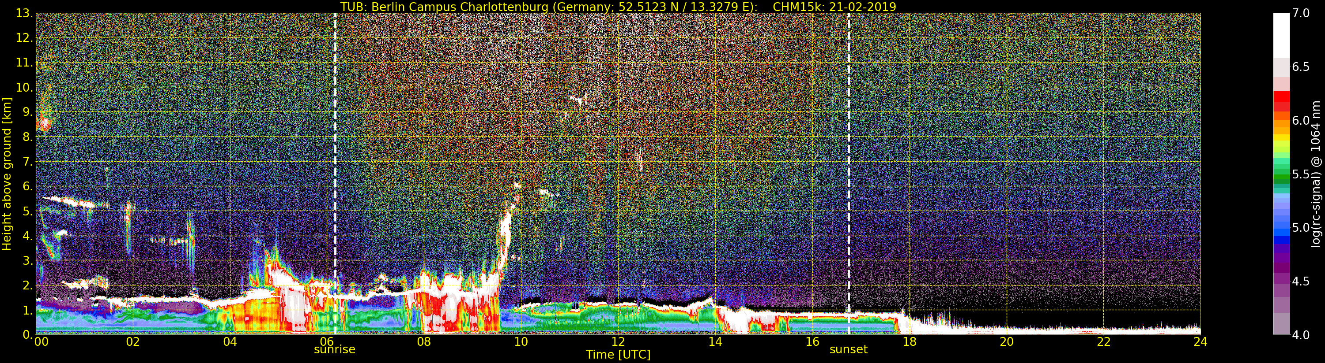Viewport: 1325px width, 363px height.
Task: Click the "11." tick on the height axis
Action: pos(24,63)
